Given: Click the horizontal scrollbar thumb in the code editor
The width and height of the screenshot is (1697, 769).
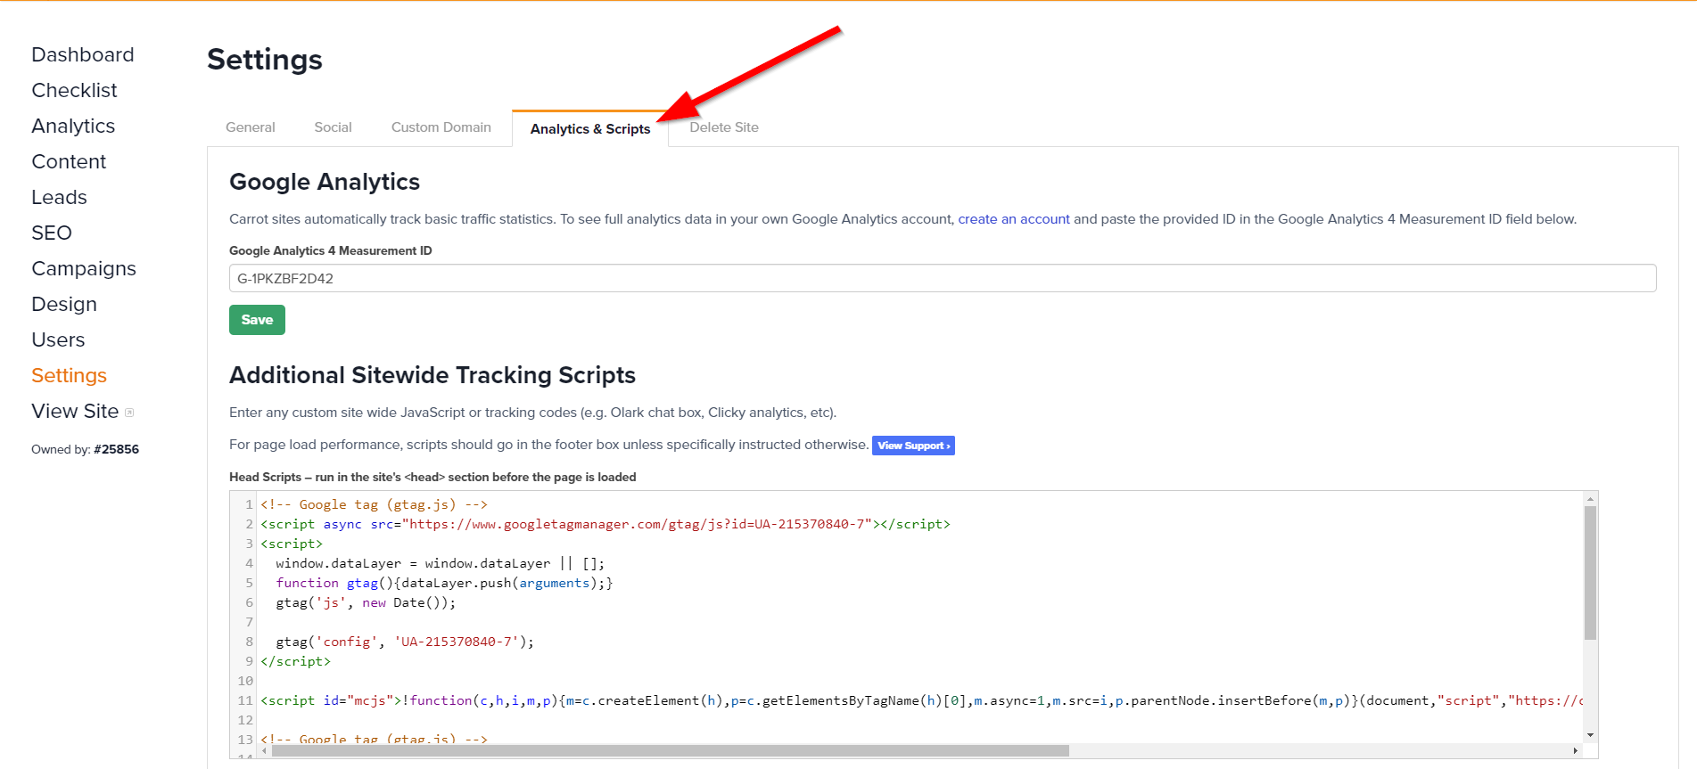Looking at the screenshot, I should (669, 751).
